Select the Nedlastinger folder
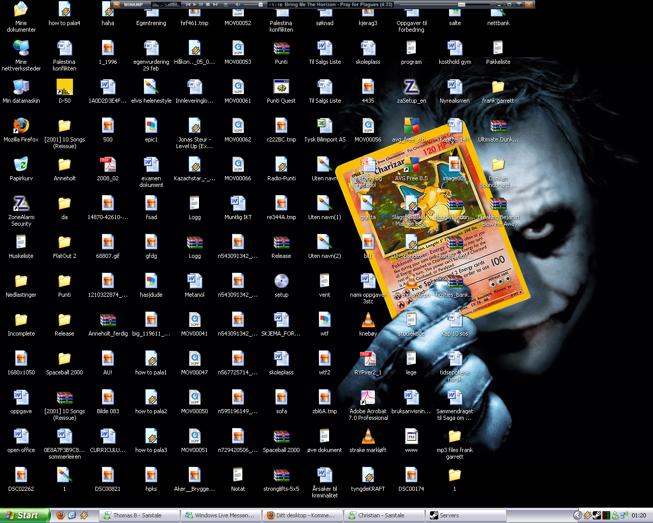 click(x=21, y=286)
